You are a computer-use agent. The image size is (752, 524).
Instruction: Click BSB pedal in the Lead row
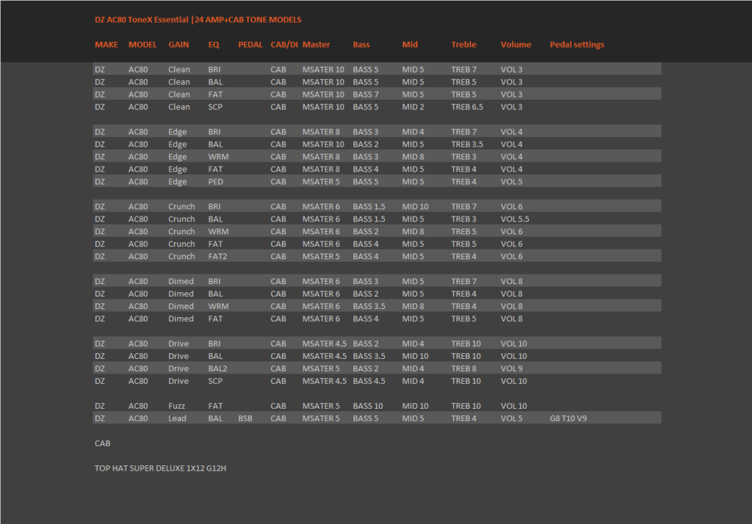[245, 418]
